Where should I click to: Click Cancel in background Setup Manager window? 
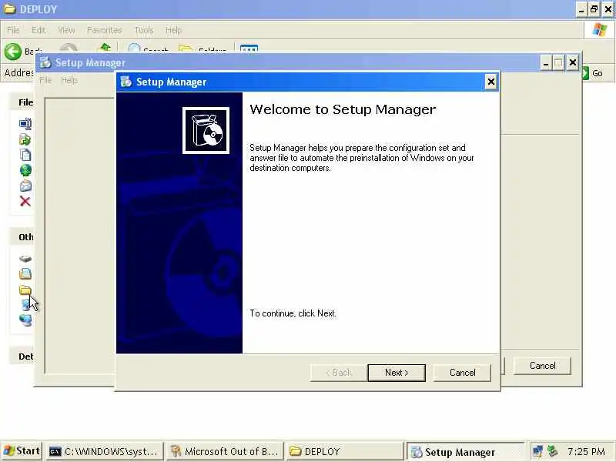point(542,366)
